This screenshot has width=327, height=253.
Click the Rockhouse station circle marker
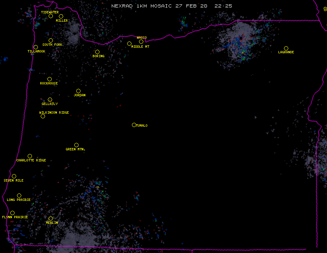49,79
